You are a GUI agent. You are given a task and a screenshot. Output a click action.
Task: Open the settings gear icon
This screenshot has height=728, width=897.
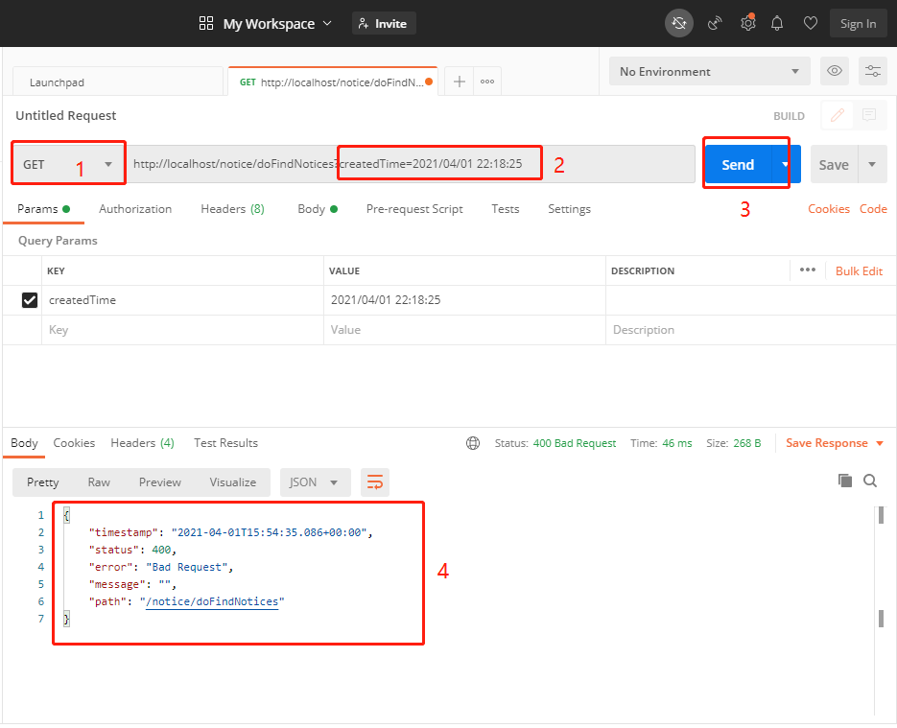tap(747, 23)
